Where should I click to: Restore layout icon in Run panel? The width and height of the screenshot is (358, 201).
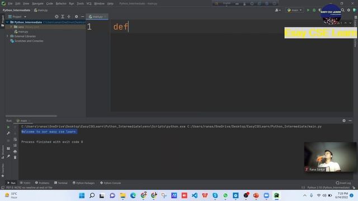(8, 149)
